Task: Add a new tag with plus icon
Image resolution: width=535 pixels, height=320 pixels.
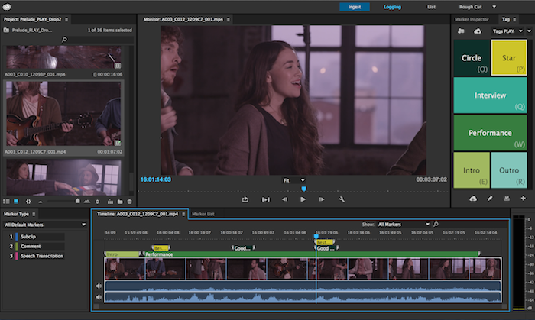Action: click(523, 198)
